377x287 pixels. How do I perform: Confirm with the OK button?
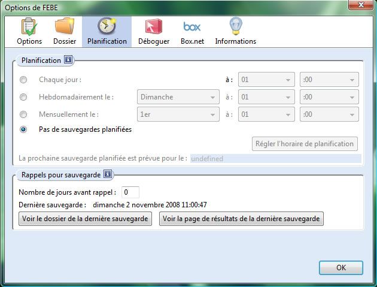coord(341,268)
